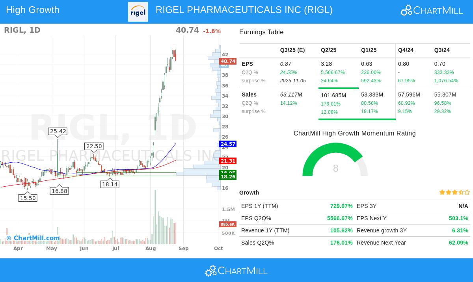Click the Q3/25 (E) column header

292,50
